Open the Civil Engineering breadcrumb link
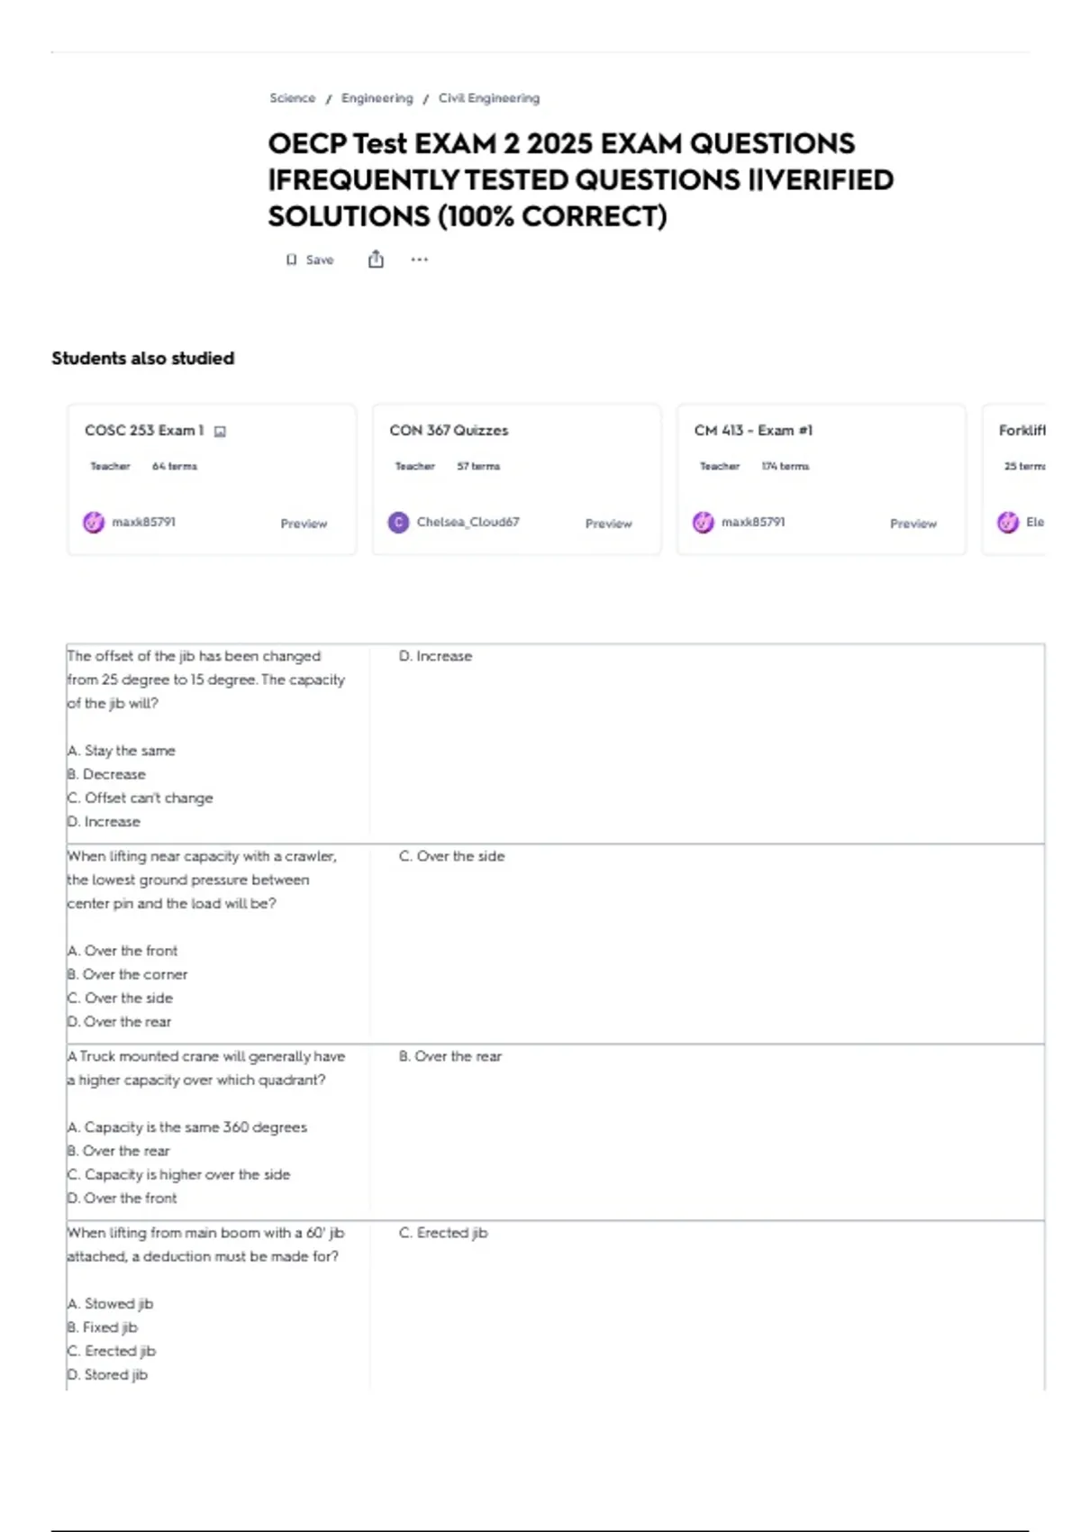 click(489, 98)
